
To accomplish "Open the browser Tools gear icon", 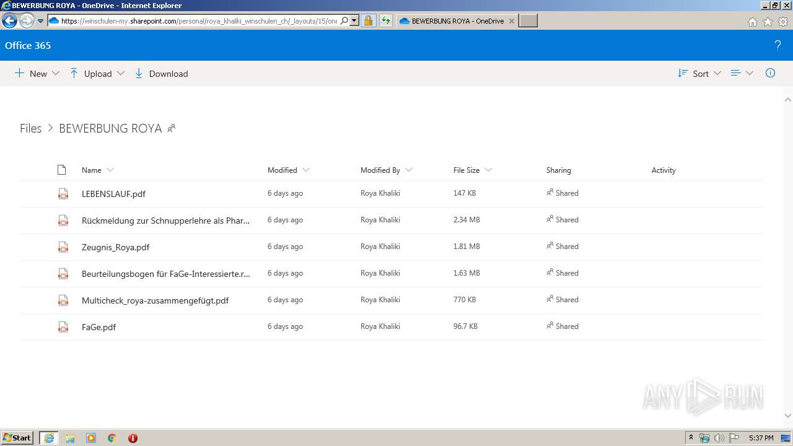I will pyautogui.click(x=783, y=22).
